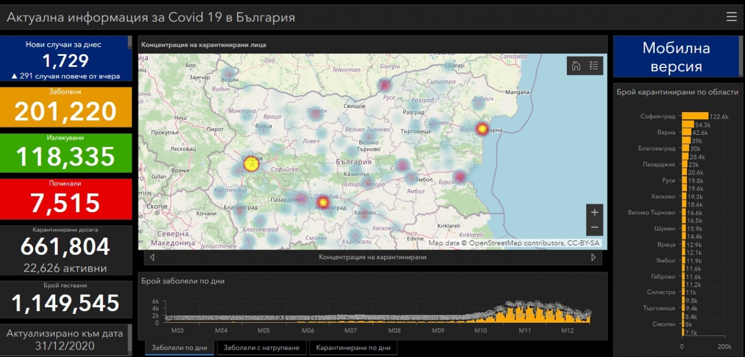Screen dimensions: 745x357
Task: Select the Починали red counter panel
Action: [x=66, y=199]
